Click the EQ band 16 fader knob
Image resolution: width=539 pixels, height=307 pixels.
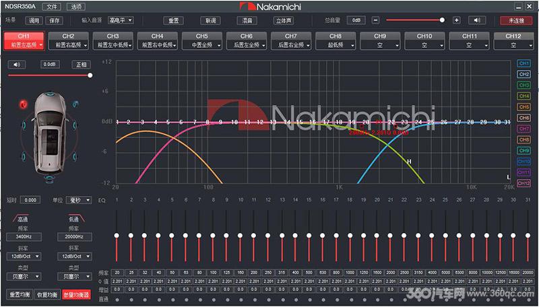click(323, 236)
